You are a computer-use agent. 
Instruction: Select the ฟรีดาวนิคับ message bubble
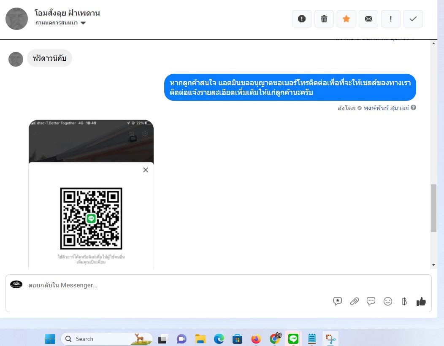coord(49,58)
